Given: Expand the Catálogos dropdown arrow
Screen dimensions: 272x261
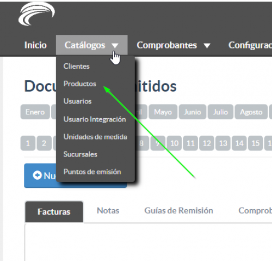Looking at the screenshot, I should (x=115, y=45).
